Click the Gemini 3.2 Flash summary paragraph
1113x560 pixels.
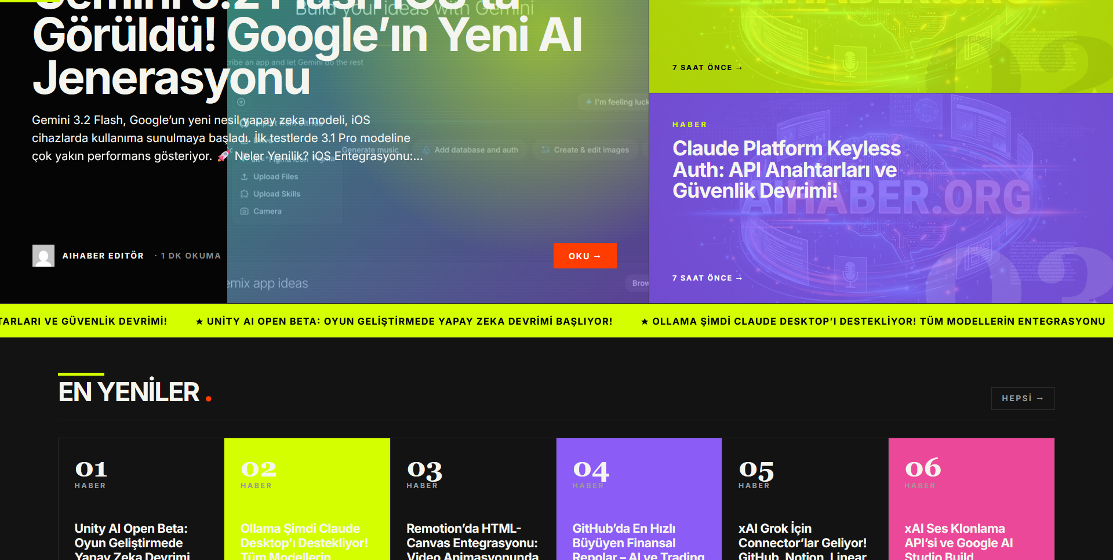tap(227, 138)
